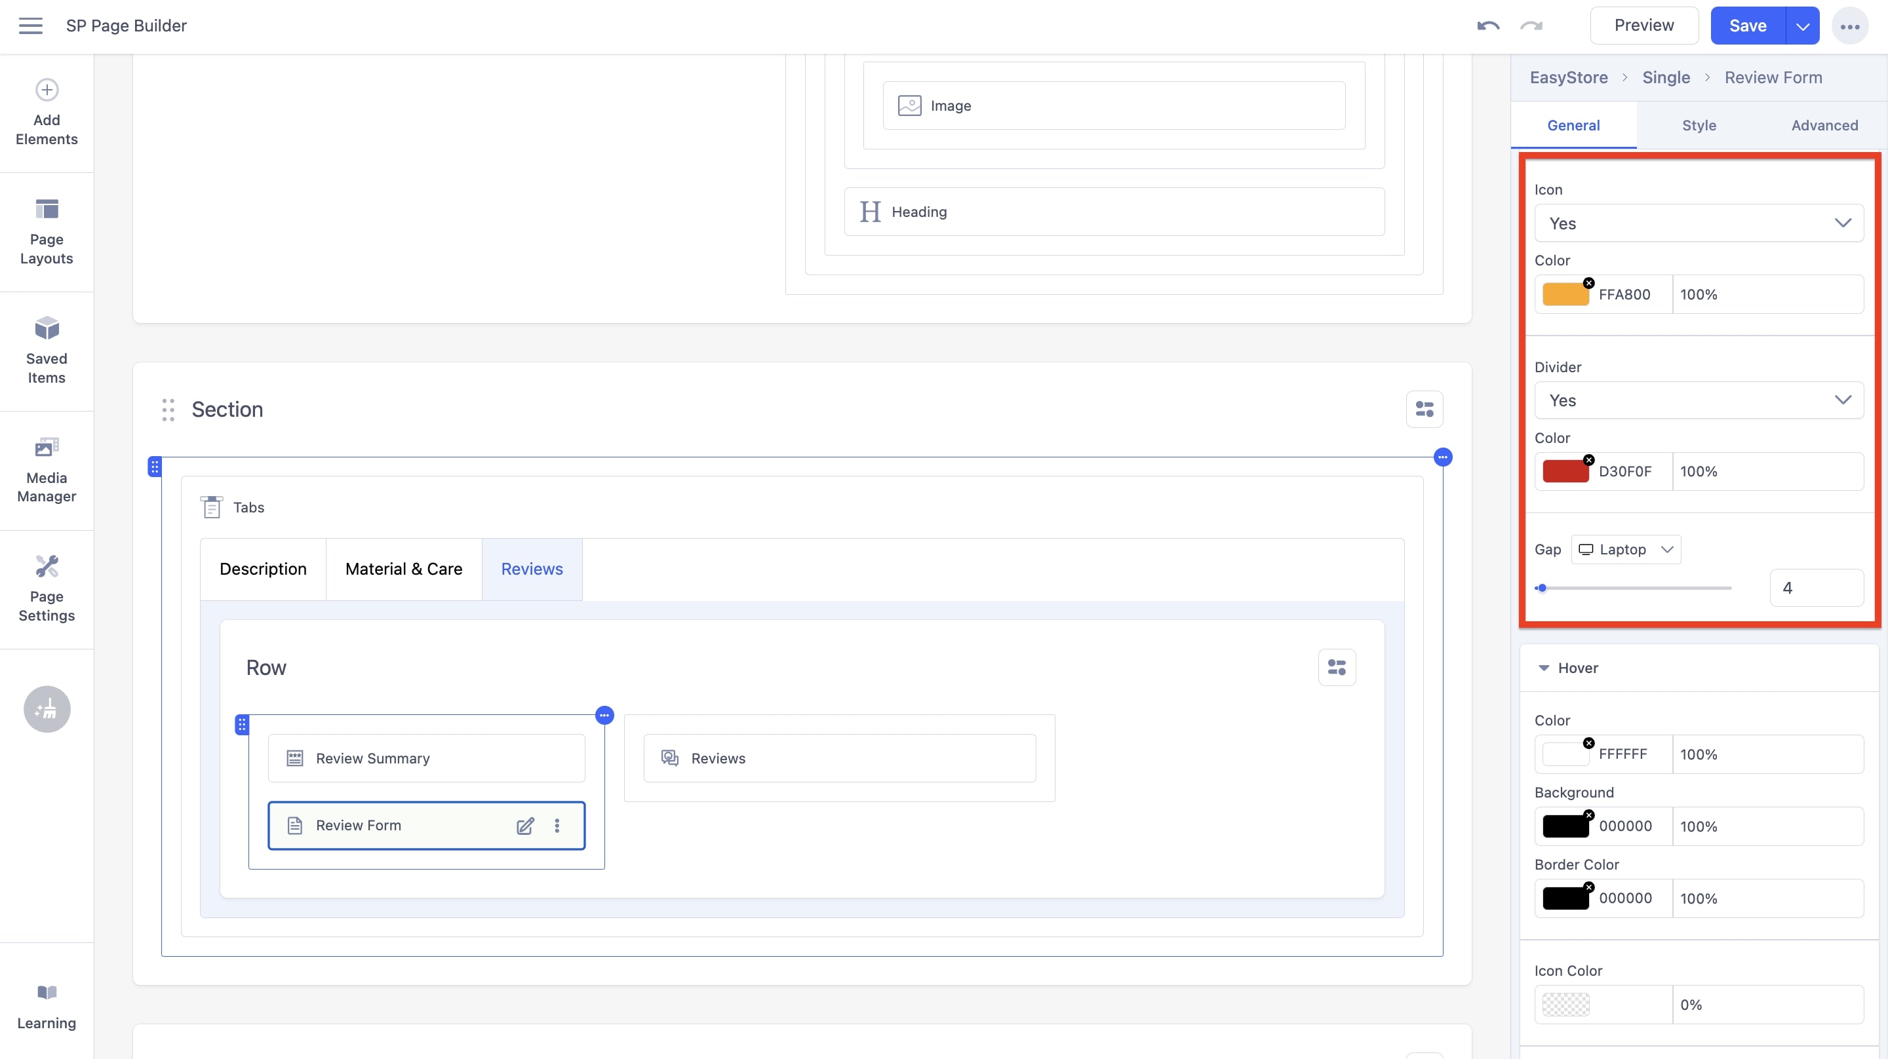Click Add Elements in the sidebar
Image resolution: width=1888 pixels, height=1059 pixels.
[x=46, y=111]
